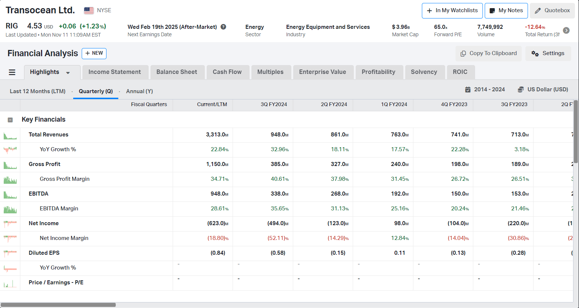
Task: Click the Total Revenues sparkline chart
Action: point(10,135)
